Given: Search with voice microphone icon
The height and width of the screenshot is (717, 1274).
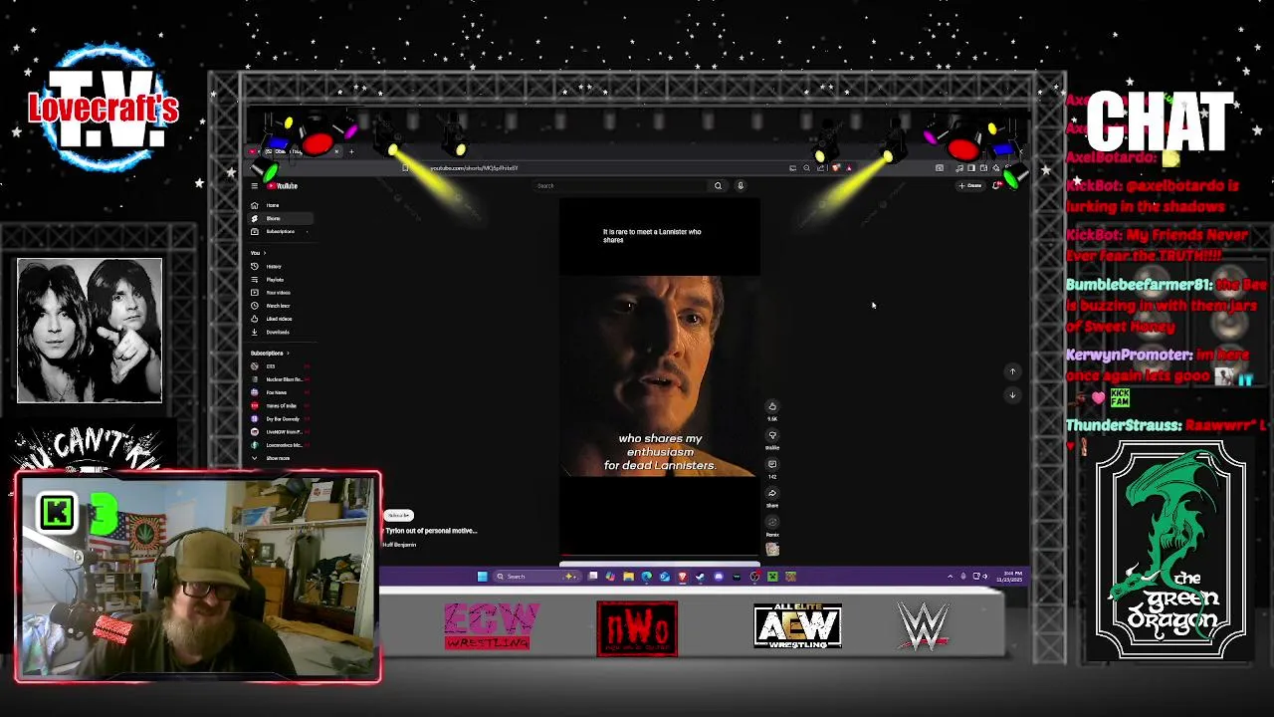Looking at the screenshot, I should [x=741, y=185].
